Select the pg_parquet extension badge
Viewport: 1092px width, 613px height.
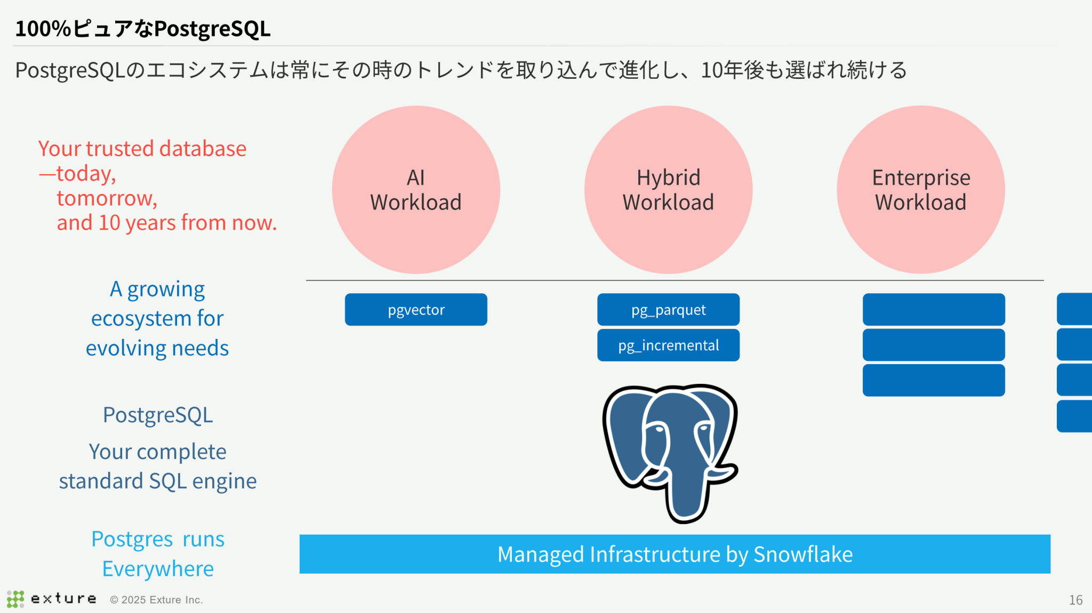668,309
